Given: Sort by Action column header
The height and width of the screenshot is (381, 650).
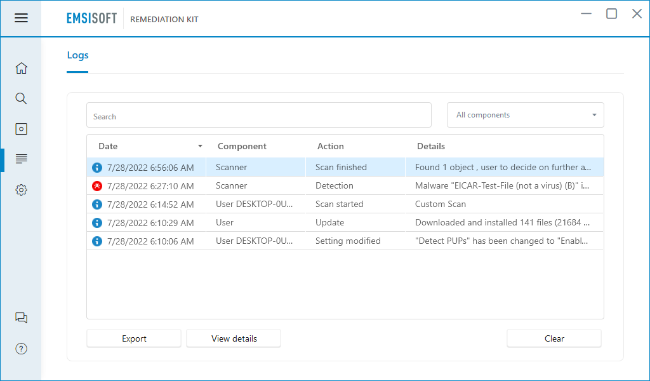Looking at the screenshot, I should click(330, 146).
